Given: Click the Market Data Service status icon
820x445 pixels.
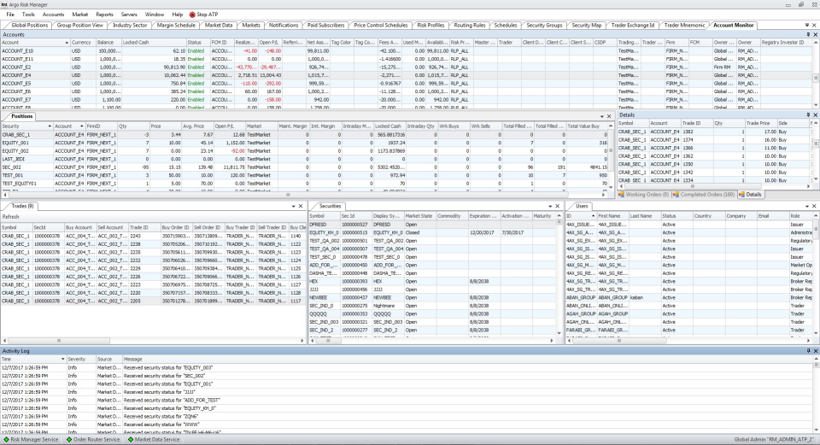Looking at the screenshot, I should [131, 440].
